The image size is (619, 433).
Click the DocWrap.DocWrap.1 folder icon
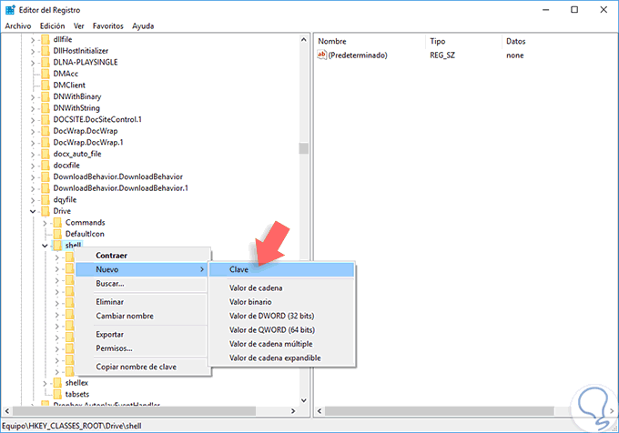pos(46,142)
